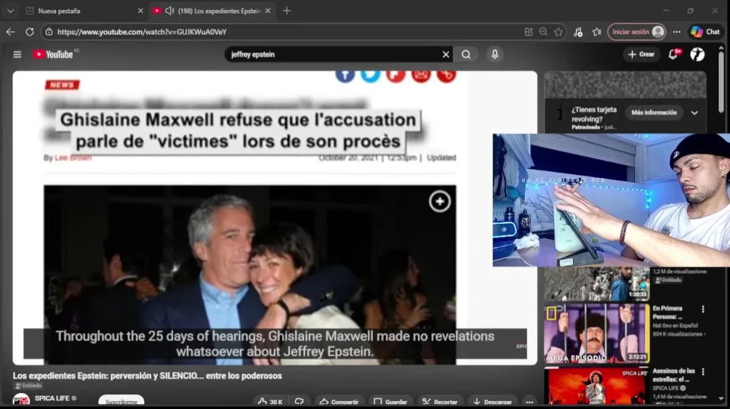Add this page to favorites star
Viewport: 730px width, 409px height.
[x=558, y=32]
